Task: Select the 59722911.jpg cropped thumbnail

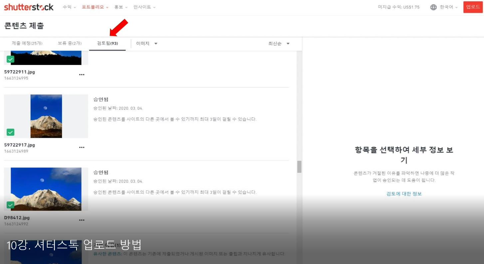Action: [46, 58]
